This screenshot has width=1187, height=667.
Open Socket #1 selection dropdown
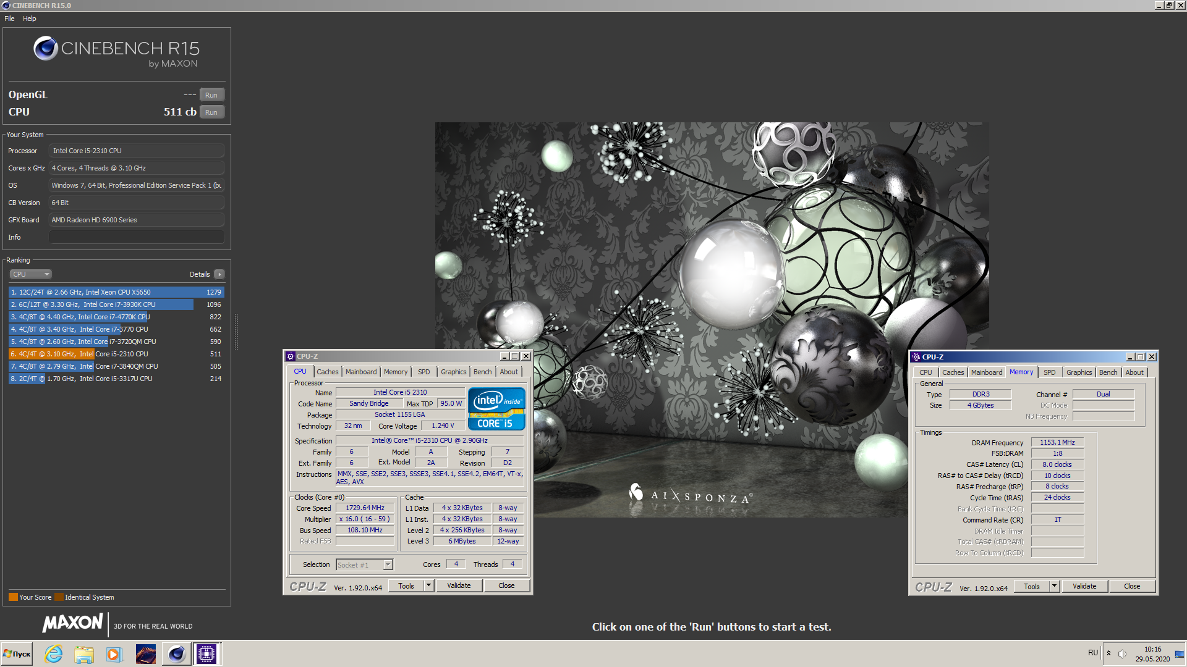[x=364, y=564]
